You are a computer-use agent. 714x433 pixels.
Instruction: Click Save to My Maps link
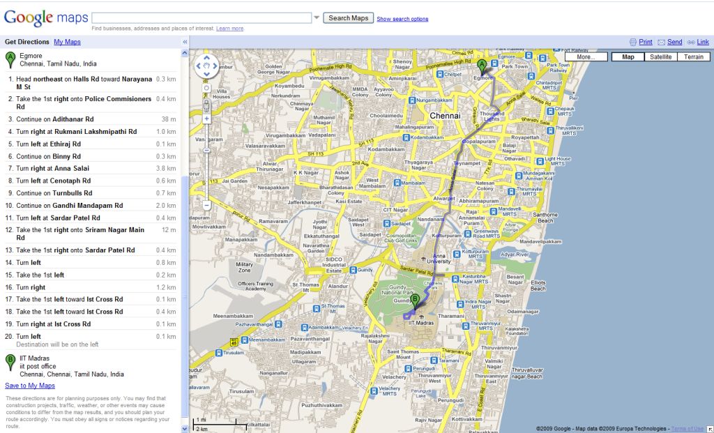coord(30,386)
